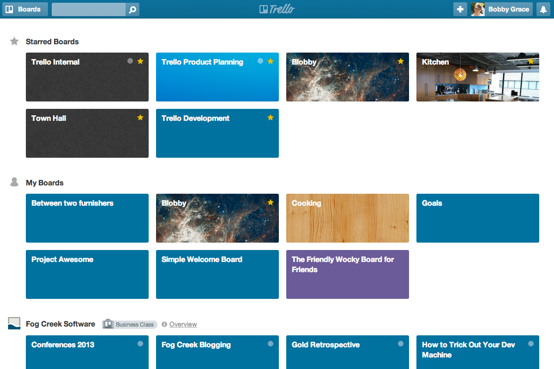Click the Starred Boards star icon

click(14, 42)
